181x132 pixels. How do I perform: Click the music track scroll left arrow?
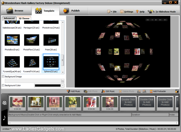pos(10,123)
